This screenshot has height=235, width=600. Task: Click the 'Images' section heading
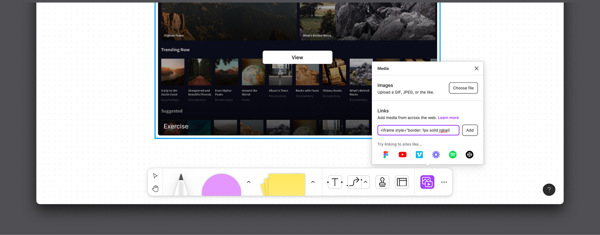point(385,86)
